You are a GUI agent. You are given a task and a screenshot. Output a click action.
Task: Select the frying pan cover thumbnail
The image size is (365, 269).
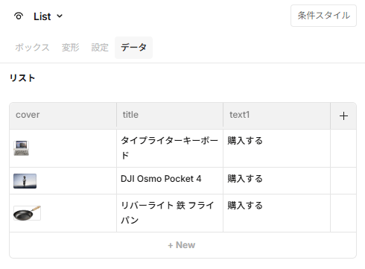click(x=27, y=213)
